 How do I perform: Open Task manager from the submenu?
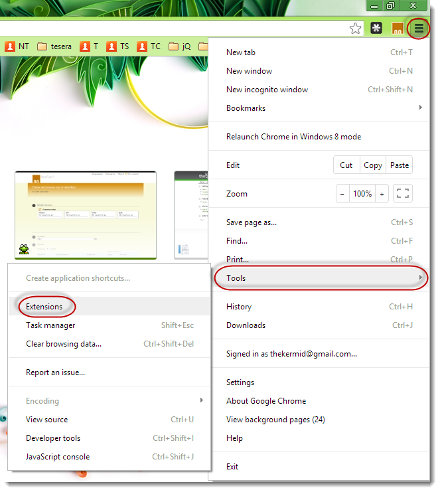tap(50, 325)
